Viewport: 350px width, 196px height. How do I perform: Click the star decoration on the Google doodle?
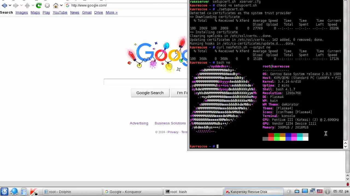tap(178, 69)
